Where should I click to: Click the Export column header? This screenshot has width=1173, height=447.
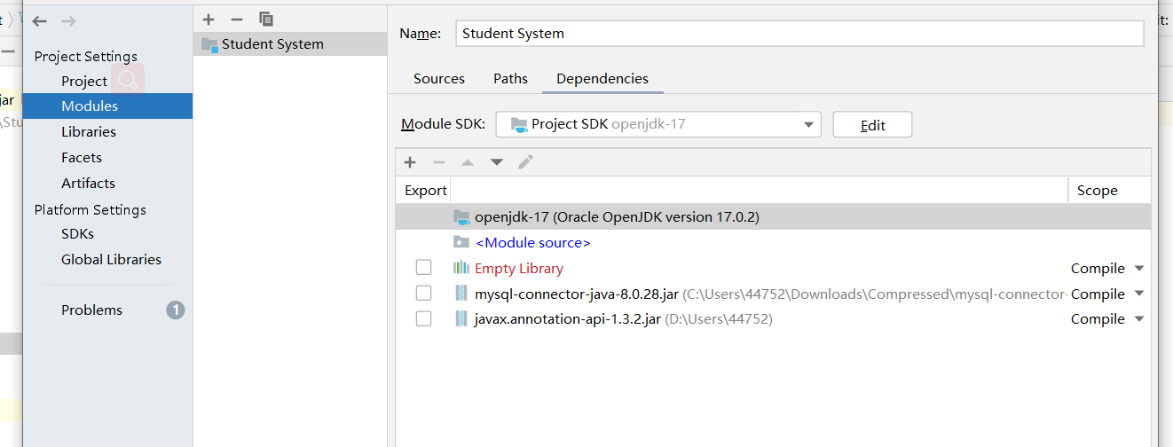click(x=426, y=191)
